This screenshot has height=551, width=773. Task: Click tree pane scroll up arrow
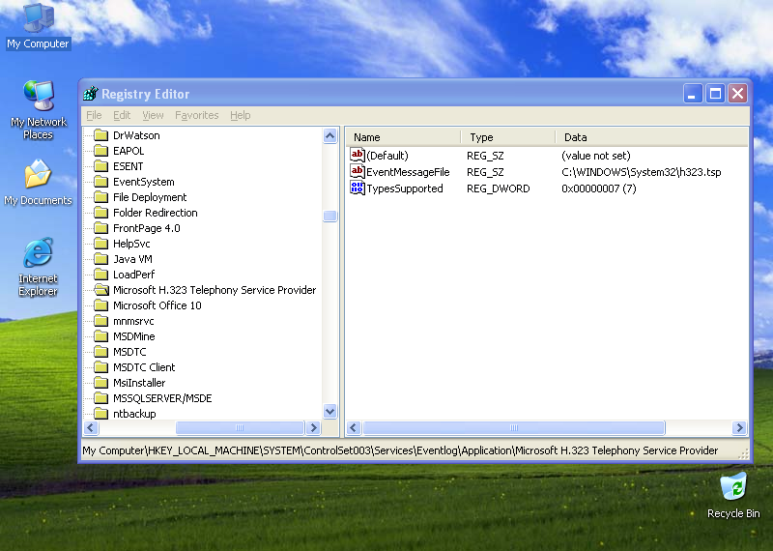(329, 135)
